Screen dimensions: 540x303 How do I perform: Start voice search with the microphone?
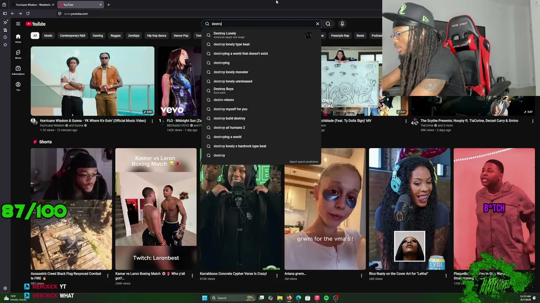tap(342, 24)
